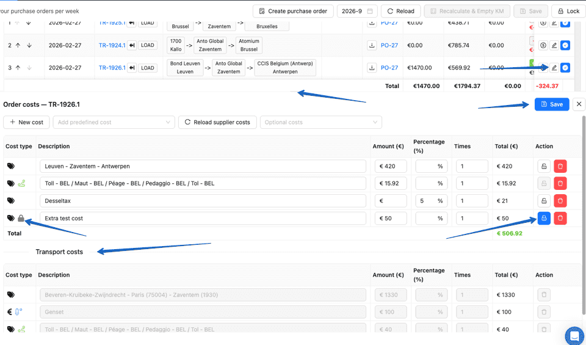Click the € 50 amount field
This screenshot has height=345, width=586.
click(x=391, y=218)
